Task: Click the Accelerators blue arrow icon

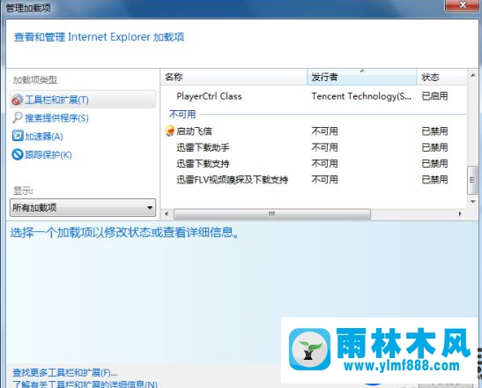Action: (18, 136)
